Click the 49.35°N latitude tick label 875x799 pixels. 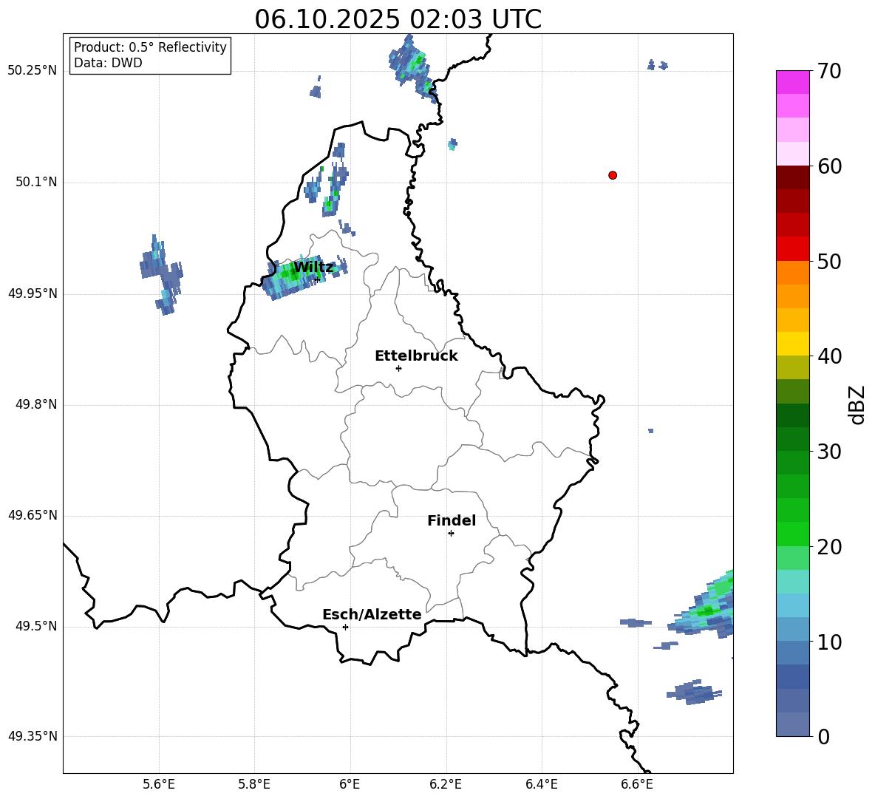[32, 737]
